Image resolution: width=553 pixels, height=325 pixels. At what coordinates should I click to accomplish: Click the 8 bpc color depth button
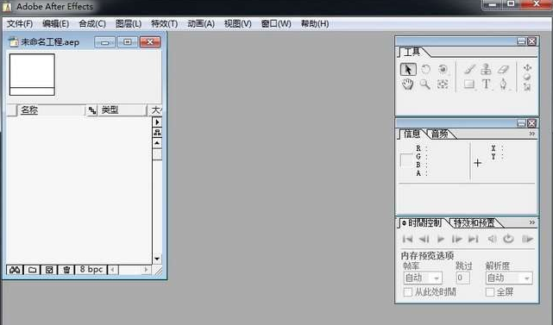(91, 270)
